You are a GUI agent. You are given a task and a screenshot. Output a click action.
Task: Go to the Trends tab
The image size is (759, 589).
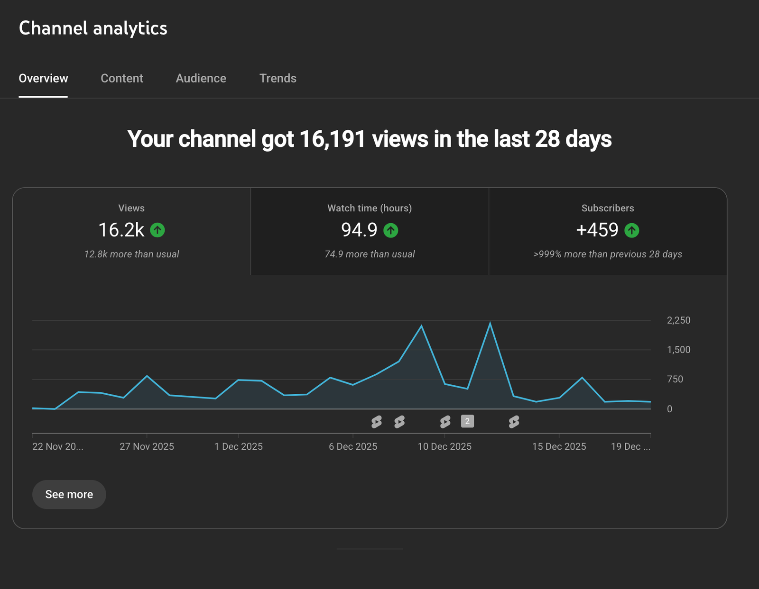point(278,78)
